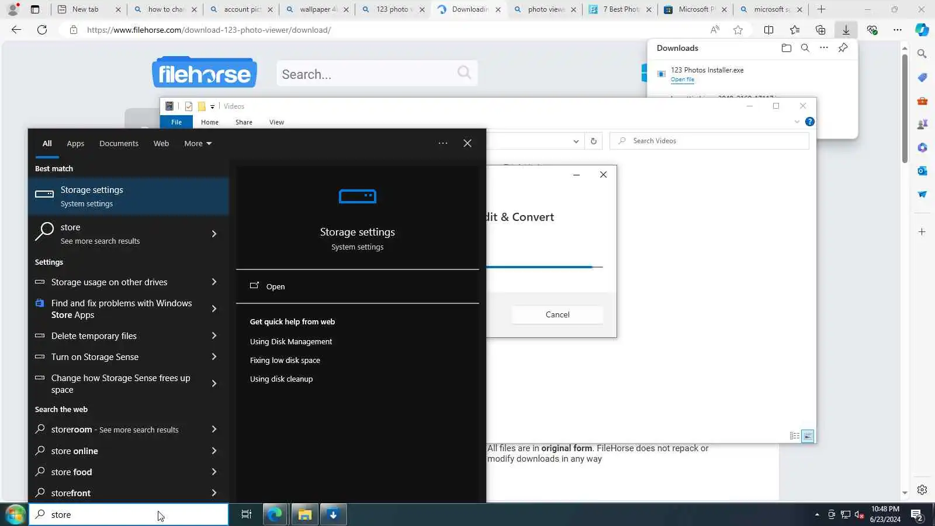
Task: Refresh the Videos folder in File Explorer
Action: (x=594, y=141)
